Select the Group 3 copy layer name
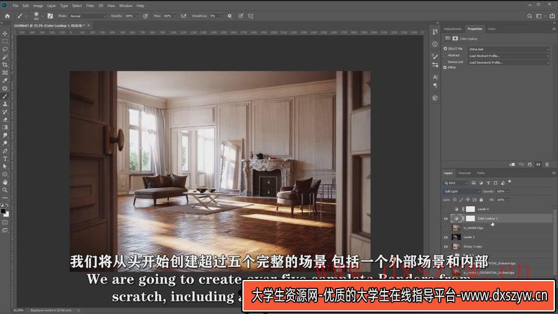Screen dimensions: 558x314 click(x=472, y=246)
